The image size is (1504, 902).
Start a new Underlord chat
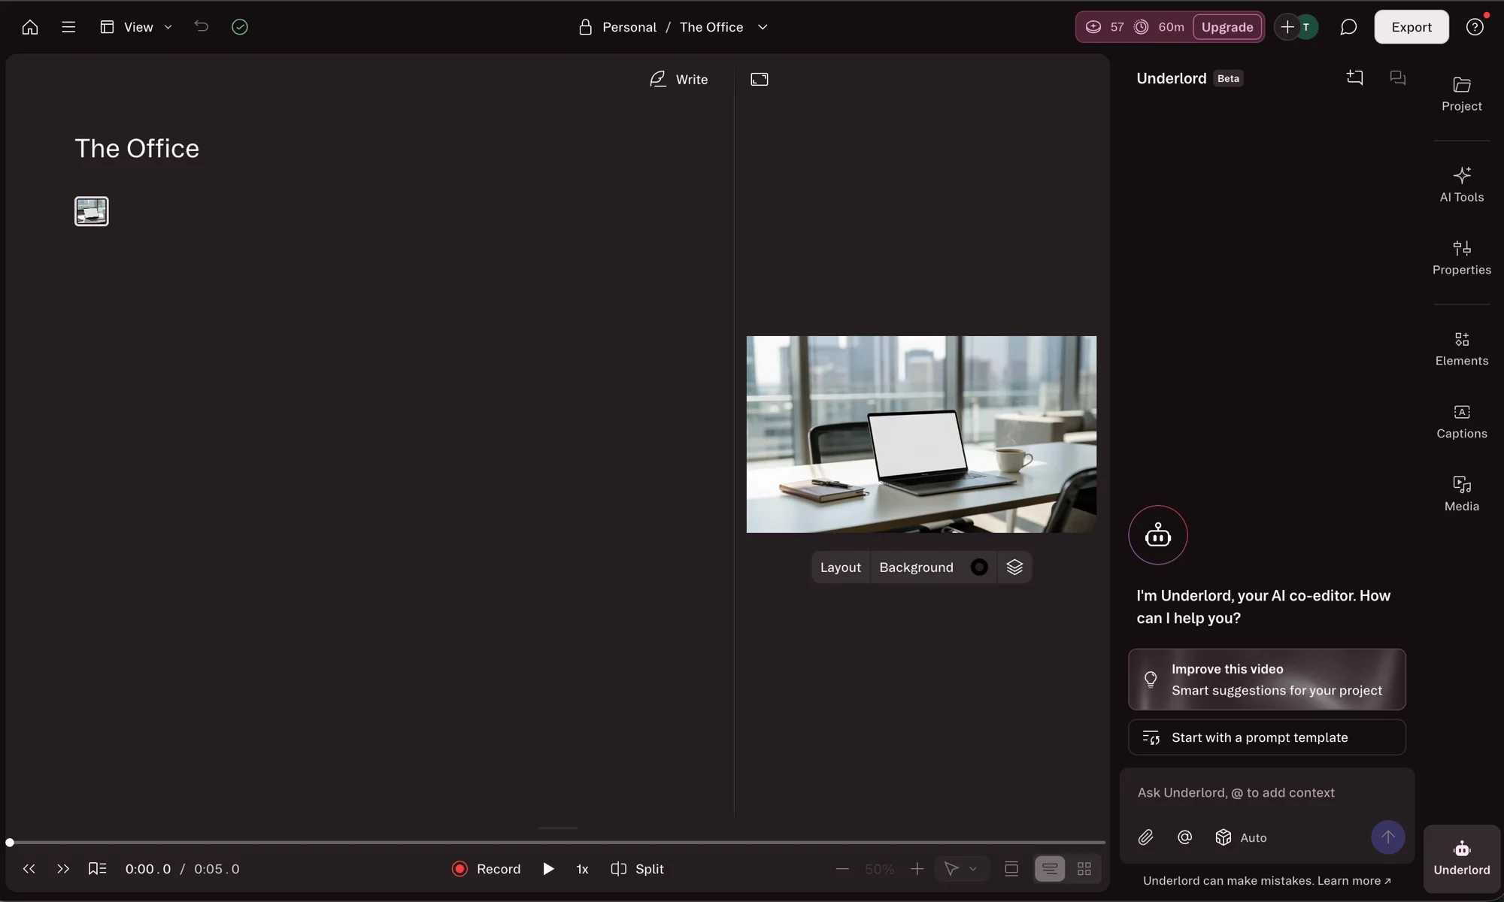tap(1354, 77)
